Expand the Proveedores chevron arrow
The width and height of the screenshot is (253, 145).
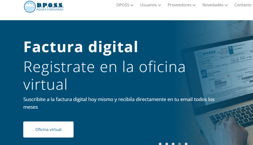tap(194, 5)
